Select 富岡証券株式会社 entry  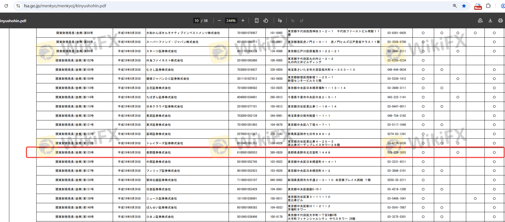click(159, 134)
